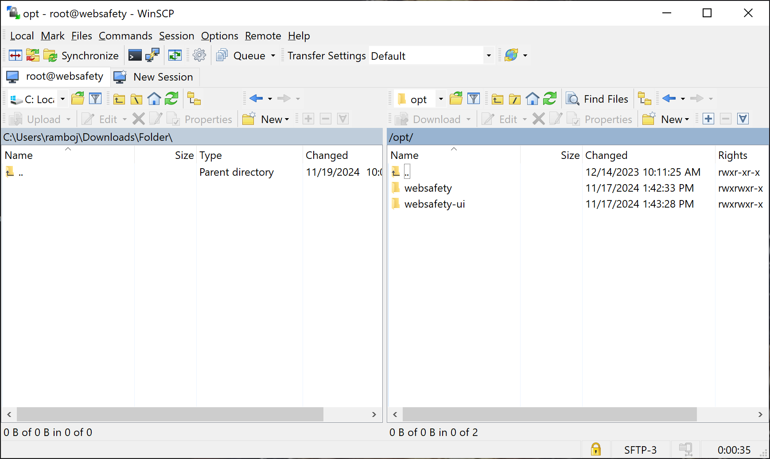This screenshot has height=459, width=770.
Task: Go to local parent directory icon
Action: 119,99
